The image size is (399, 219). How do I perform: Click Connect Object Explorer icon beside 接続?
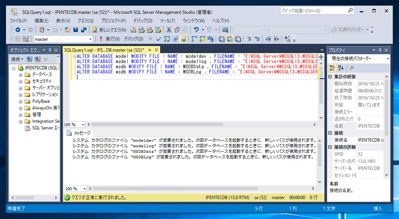(x=29, y=59)
